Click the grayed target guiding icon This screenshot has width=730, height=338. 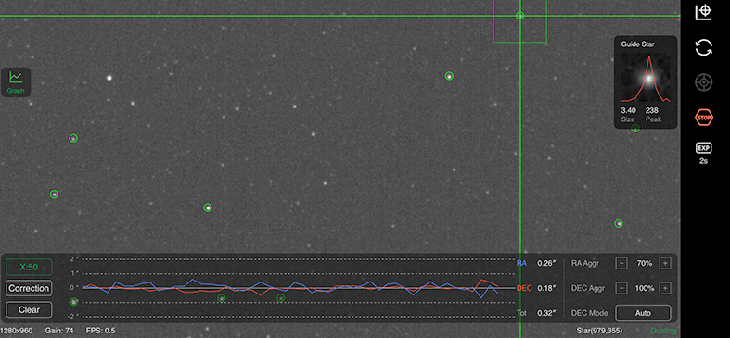(x=703, y=82)
